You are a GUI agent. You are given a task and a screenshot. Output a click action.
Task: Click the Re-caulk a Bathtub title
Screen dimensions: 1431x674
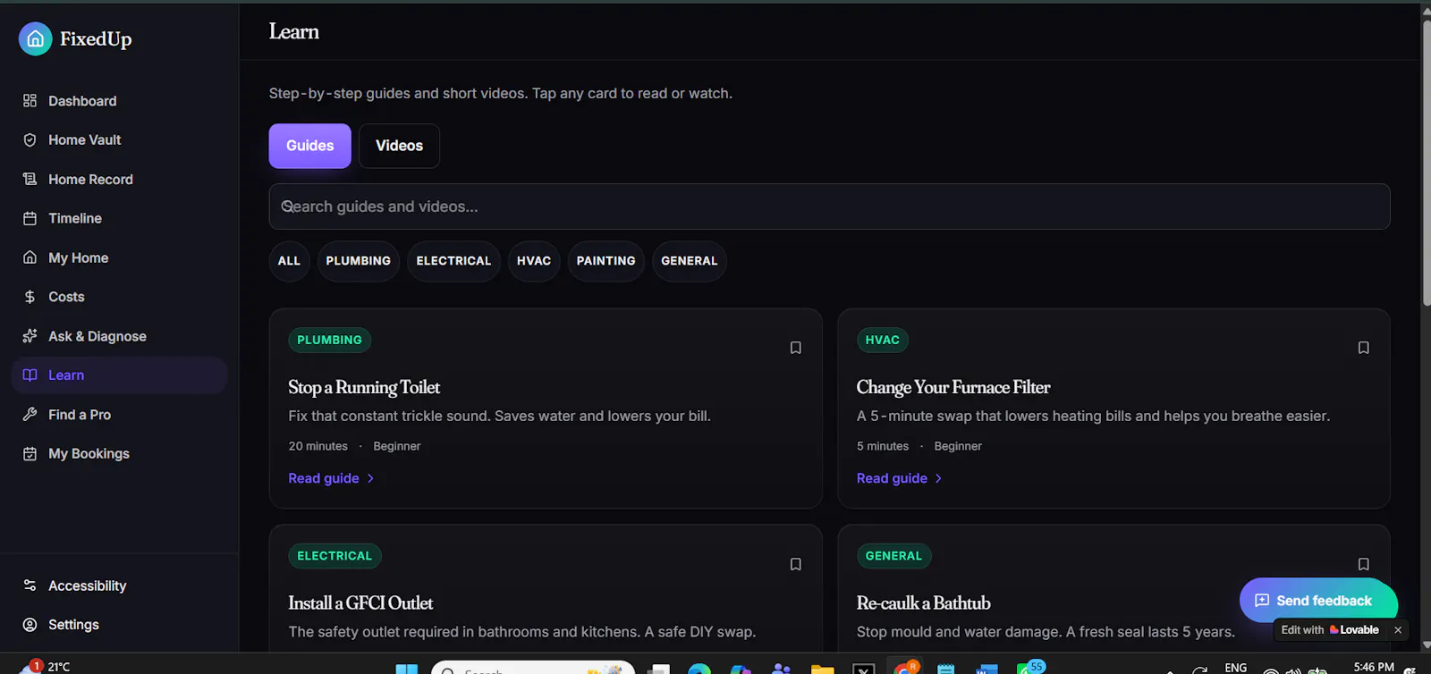tap(923, 603)
